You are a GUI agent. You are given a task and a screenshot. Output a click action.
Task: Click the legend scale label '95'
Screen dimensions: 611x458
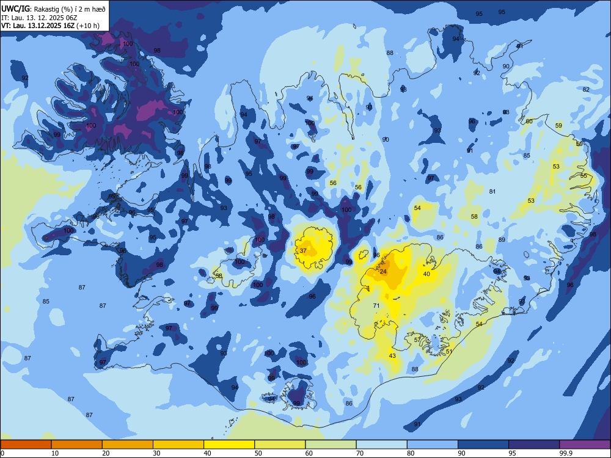[x=512, y=453]
